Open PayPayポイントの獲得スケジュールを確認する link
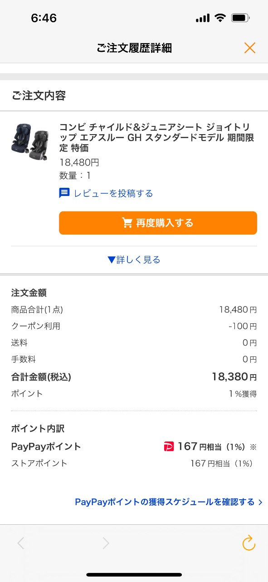268x582 pixels. (165, 502)
